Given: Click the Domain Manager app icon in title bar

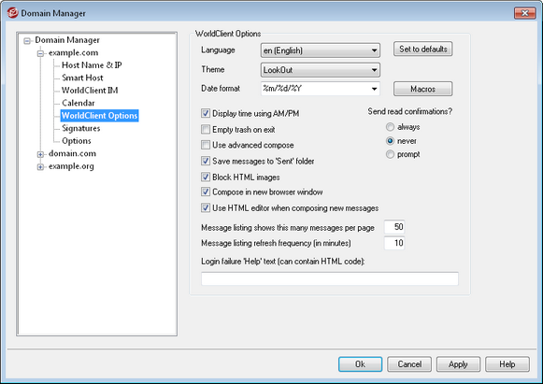Looking at the screenshot, I should click(x=13, y=13).
